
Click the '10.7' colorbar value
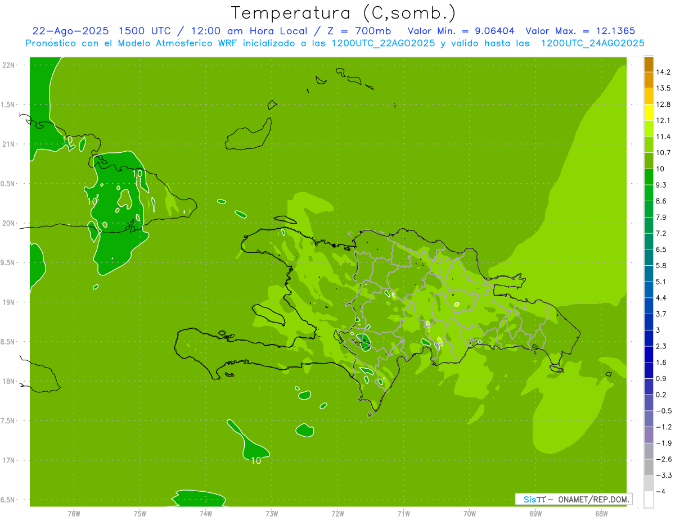[x=663, y=153]
